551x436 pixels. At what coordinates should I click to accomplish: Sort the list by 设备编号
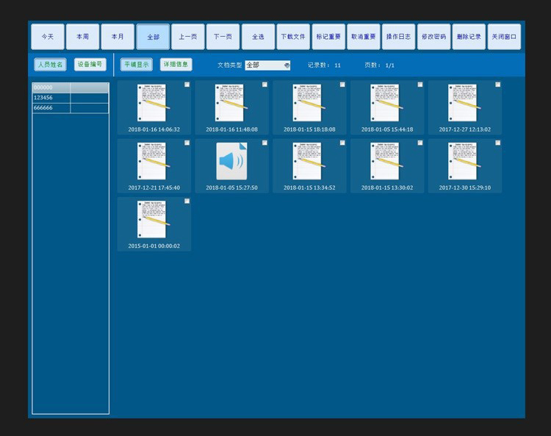(x=90, y=65)
